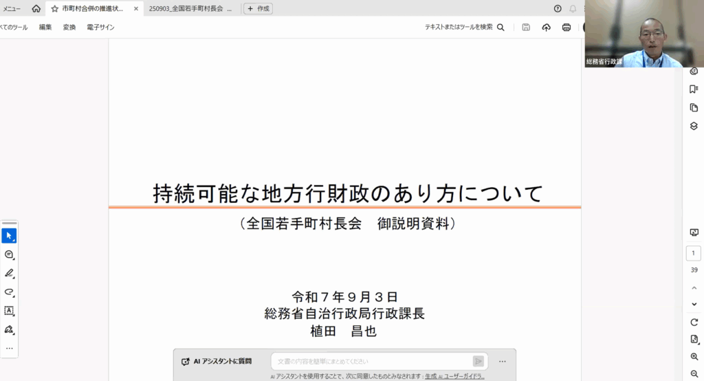
Task: Click the print icon
Action: (566, 28)
